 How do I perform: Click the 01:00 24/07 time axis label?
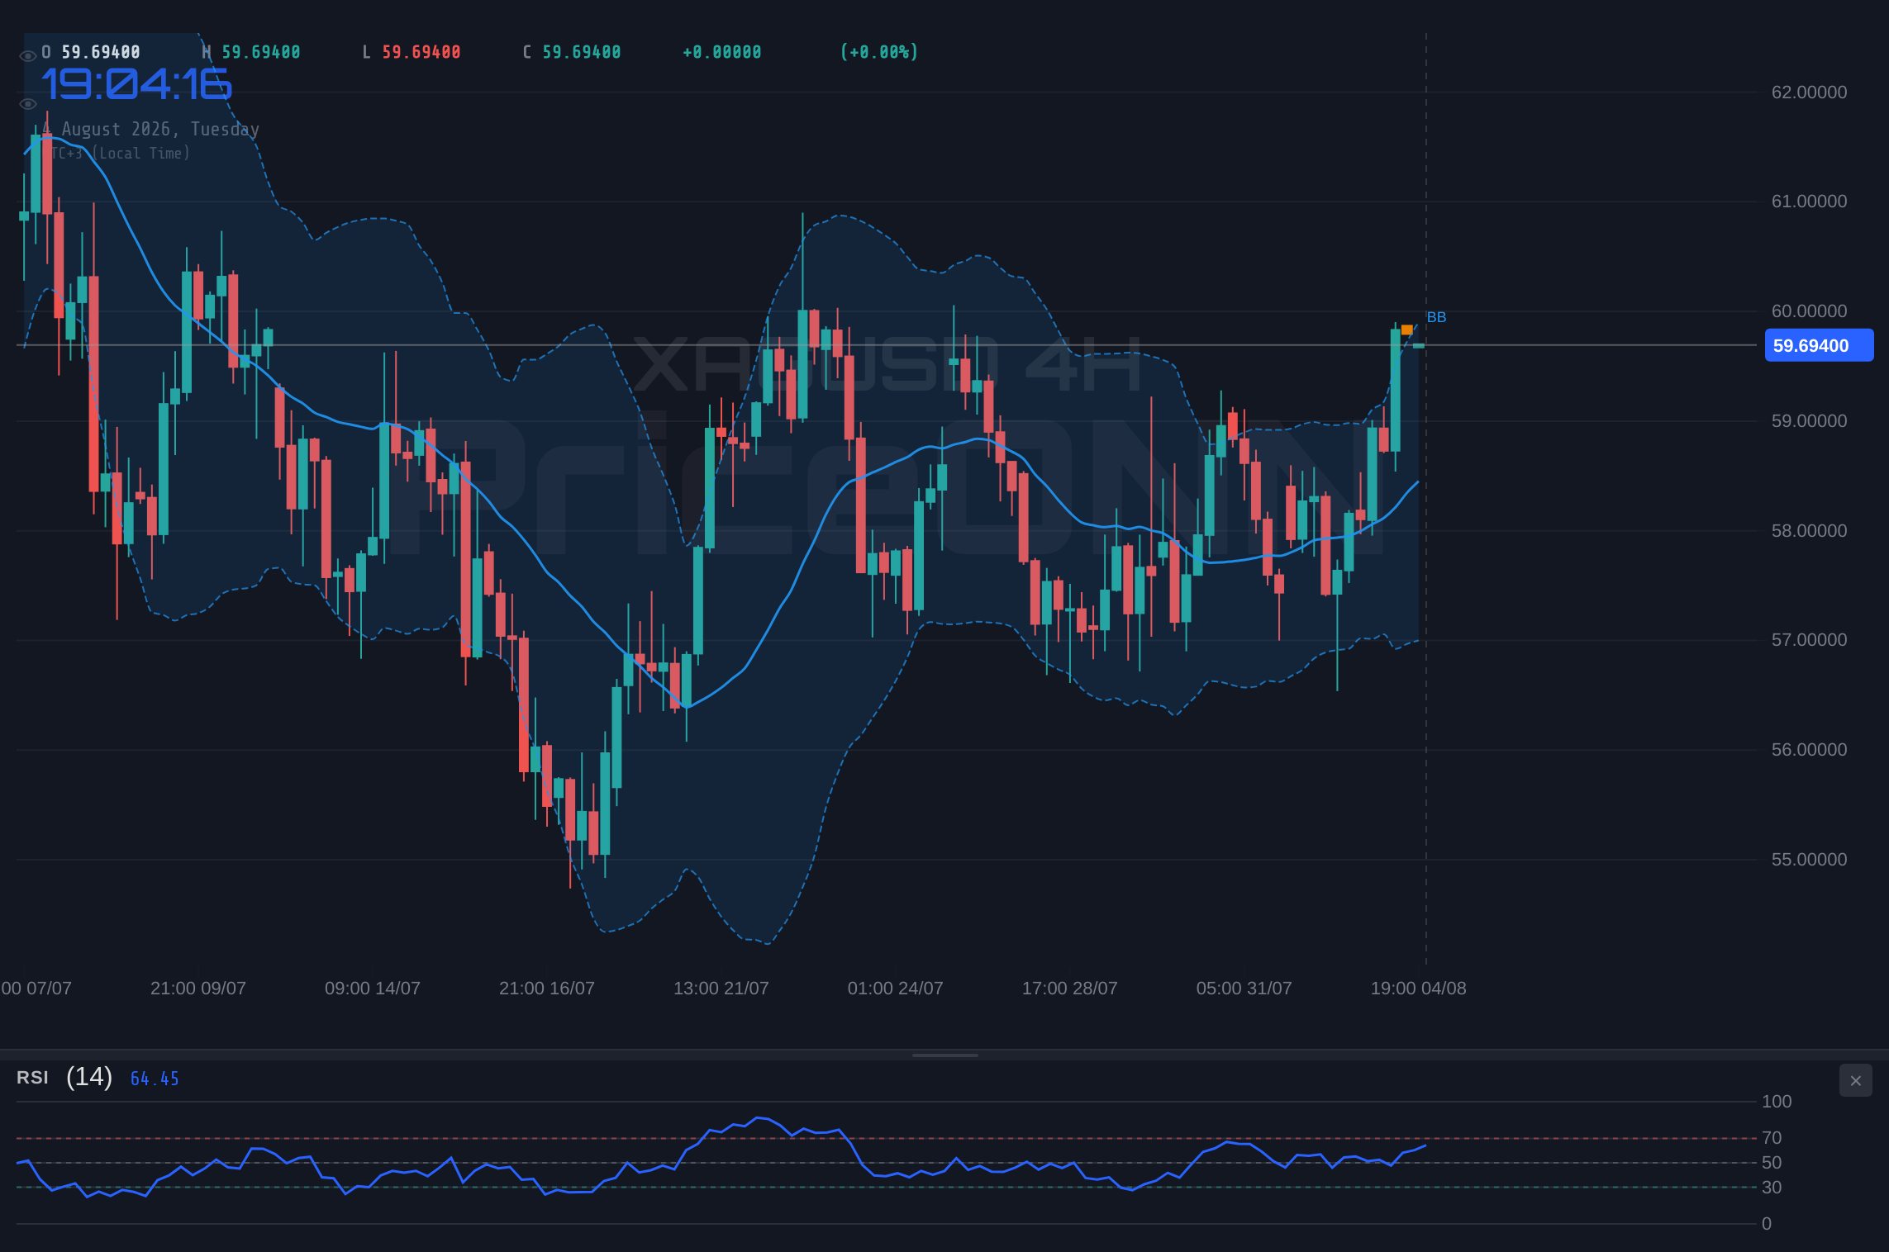pyautogui.click(x=896, y=989)
